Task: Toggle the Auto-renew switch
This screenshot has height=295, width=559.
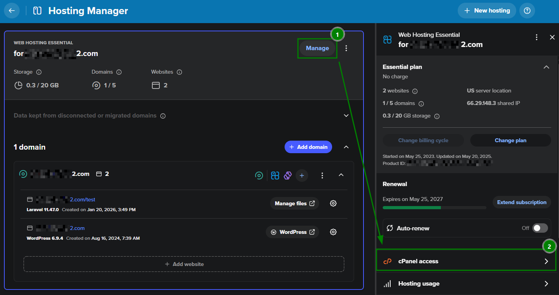Action: click(540, 228)
